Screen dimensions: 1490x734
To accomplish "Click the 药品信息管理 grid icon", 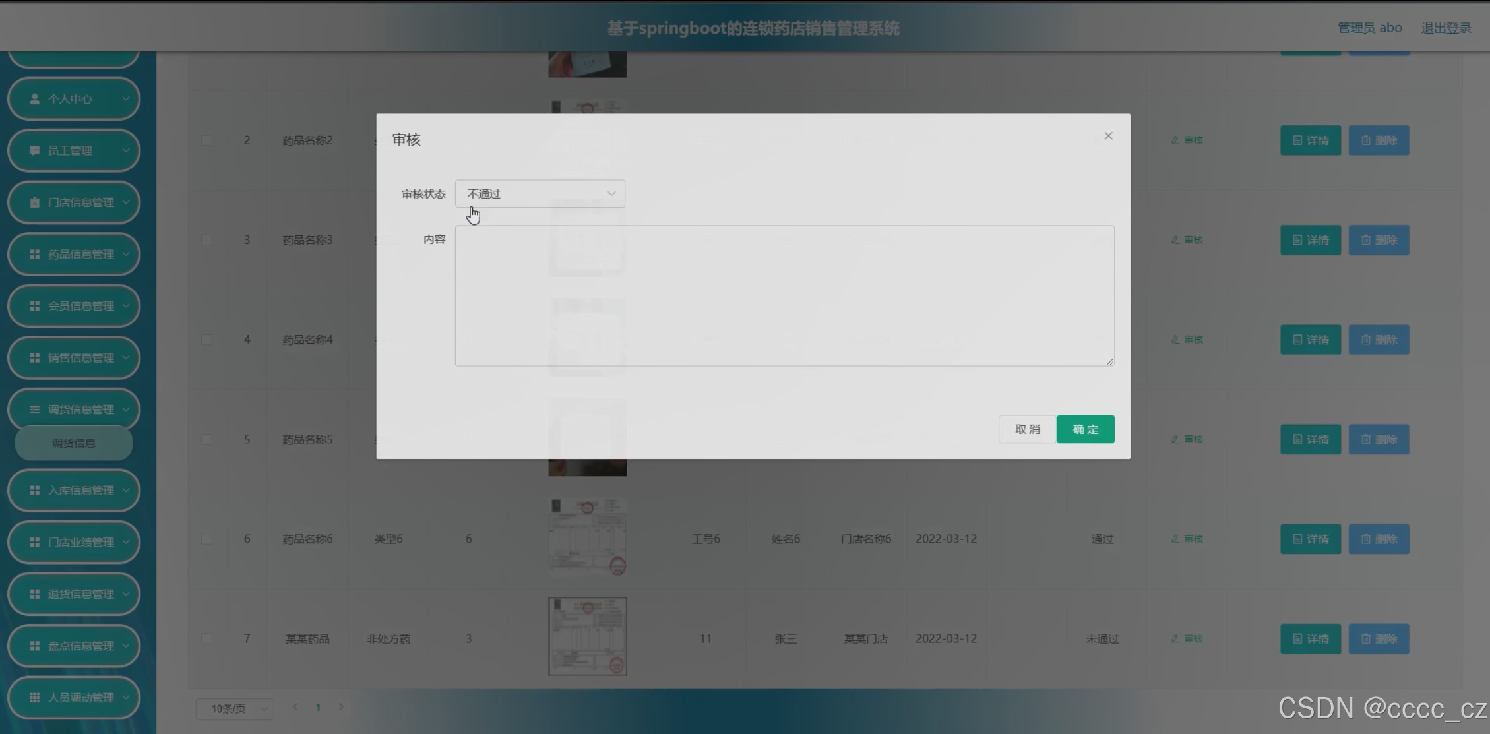I will (35, 255).
